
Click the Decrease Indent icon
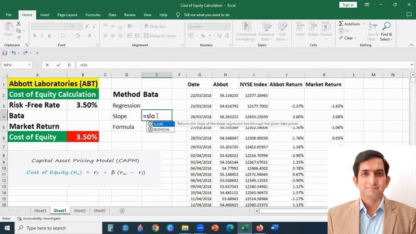129,36
